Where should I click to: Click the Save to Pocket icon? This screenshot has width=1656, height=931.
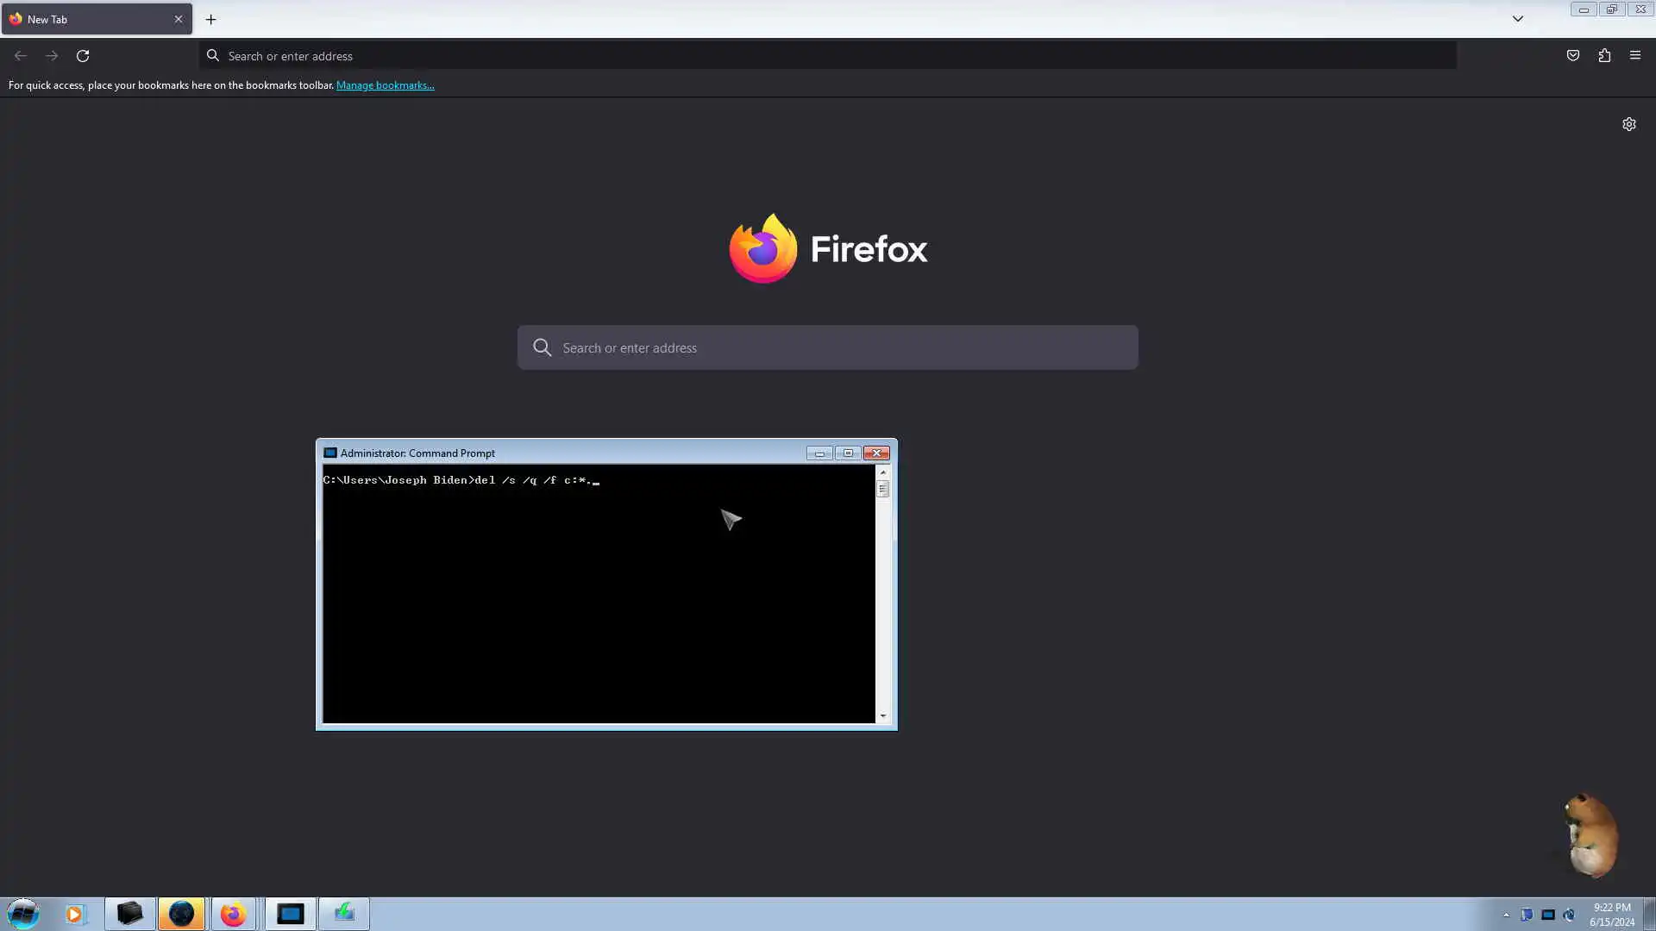pyautogui.click(x=1572, y=55)
